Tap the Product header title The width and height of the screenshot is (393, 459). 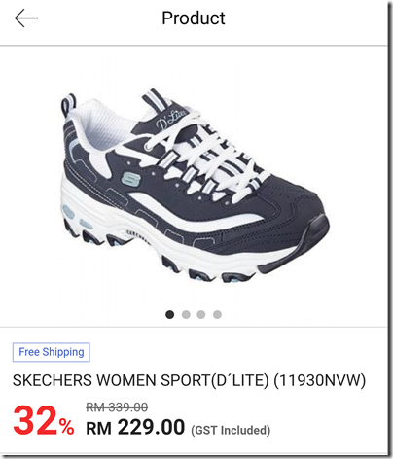194,18
